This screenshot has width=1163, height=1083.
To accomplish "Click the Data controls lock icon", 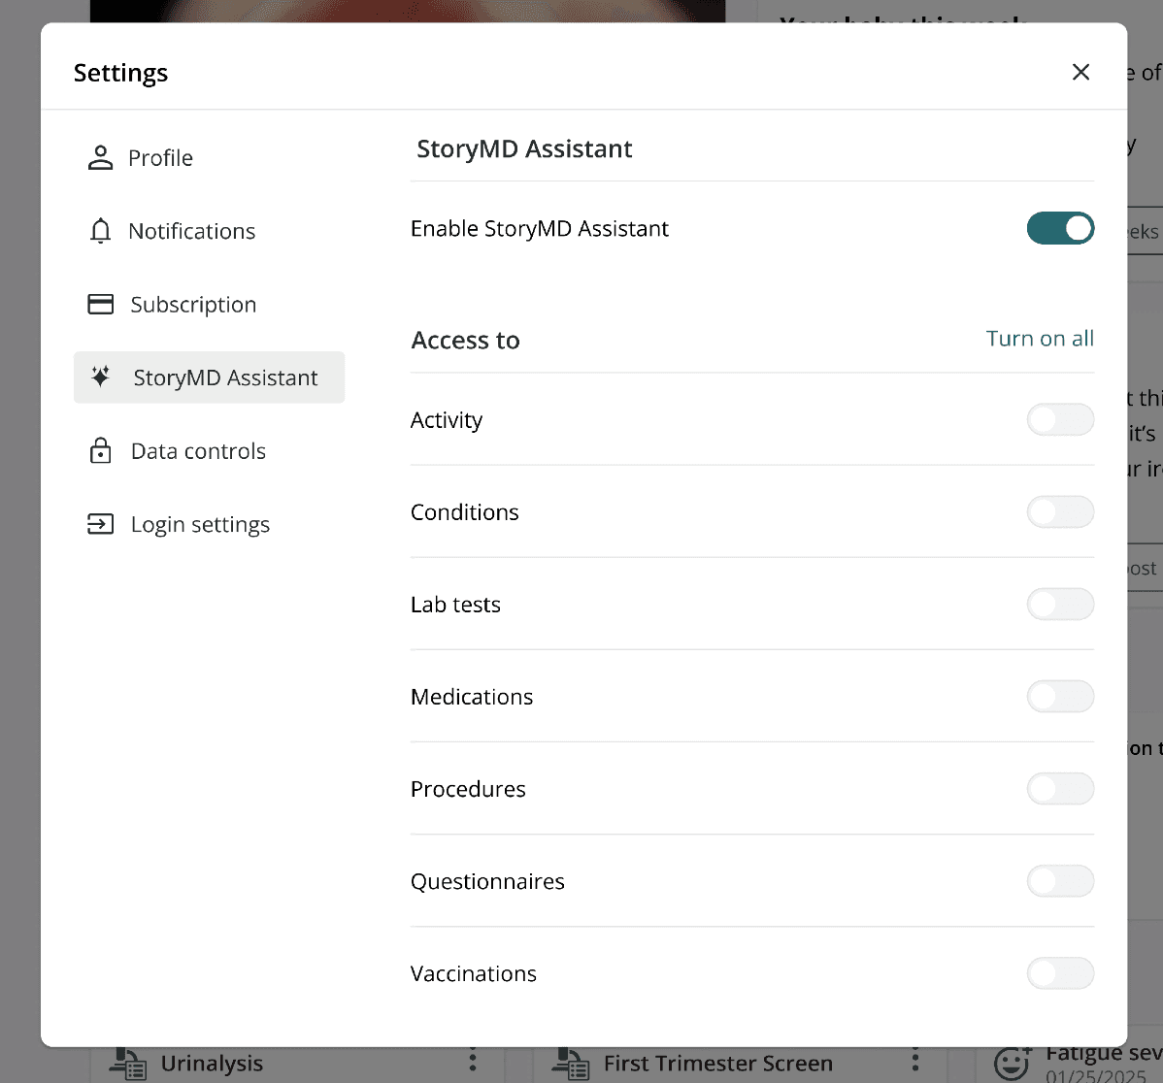I will [x=100, y=450].
